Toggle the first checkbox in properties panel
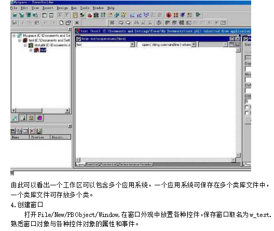The width and height of the screenshot is (274, 231). (x=246, y=107)
